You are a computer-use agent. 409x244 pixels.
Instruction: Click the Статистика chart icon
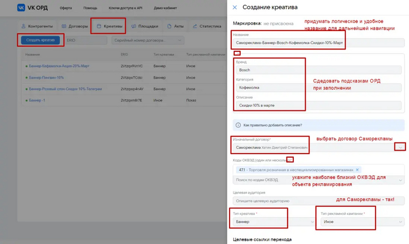click(195, 26)
